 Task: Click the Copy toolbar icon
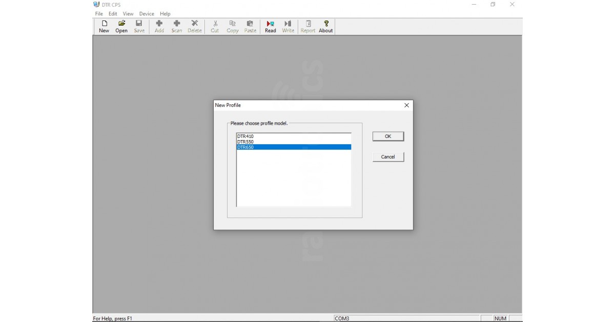(233, 26)
